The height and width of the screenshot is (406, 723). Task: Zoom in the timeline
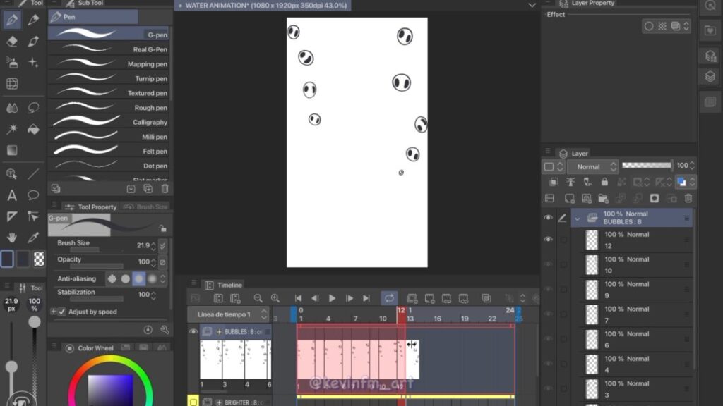275,298
